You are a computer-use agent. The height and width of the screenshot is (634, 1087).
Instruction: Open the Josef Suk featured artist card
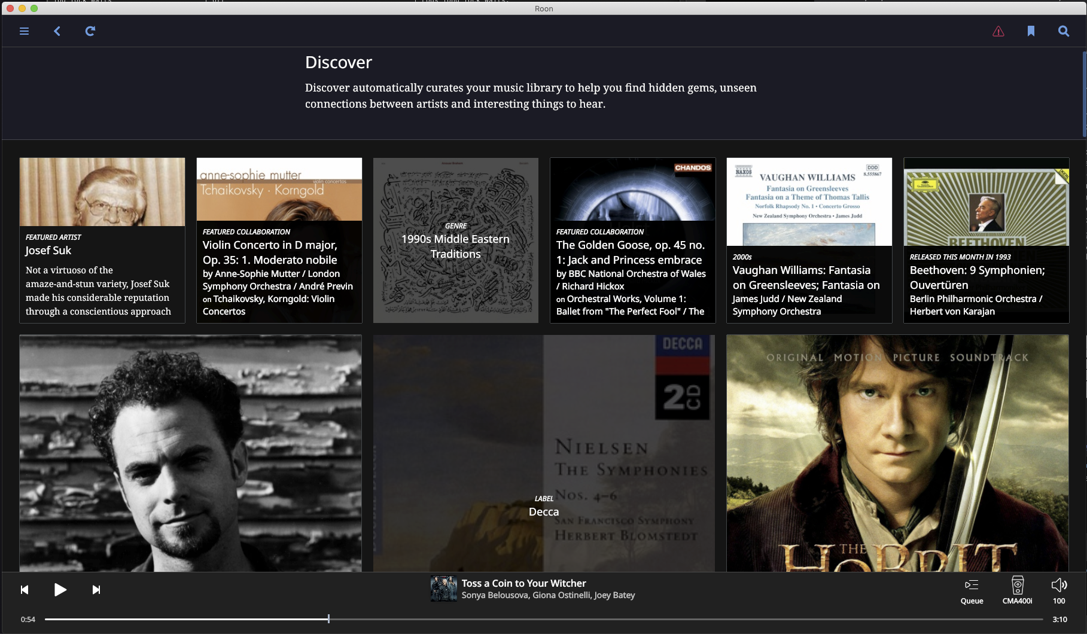pos(102,240)
